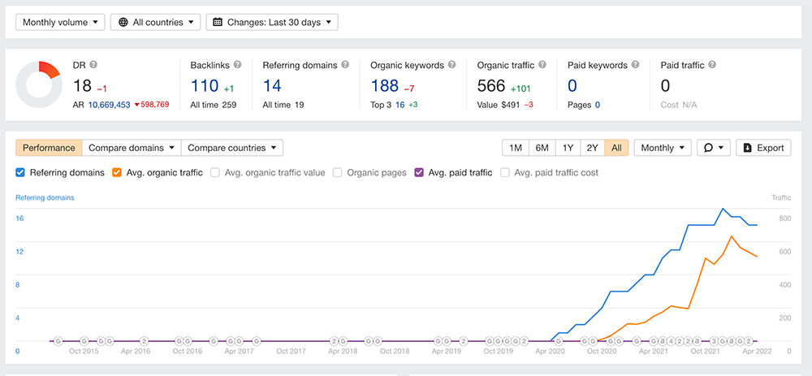Select the Performance tab

49,148
